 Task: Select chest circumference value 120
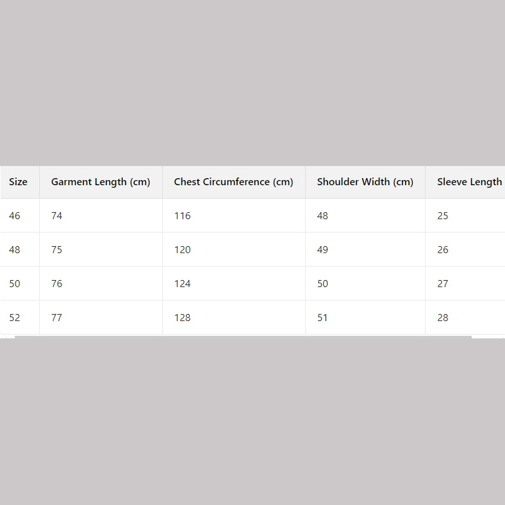(x=183, y=250)
